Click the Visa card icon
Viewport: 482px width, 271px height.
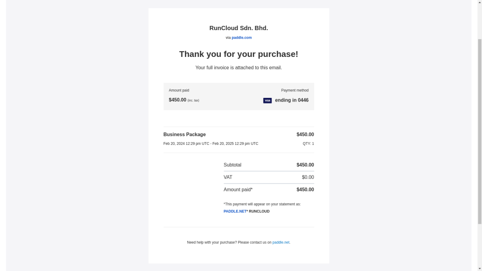[x=267, y=101]
